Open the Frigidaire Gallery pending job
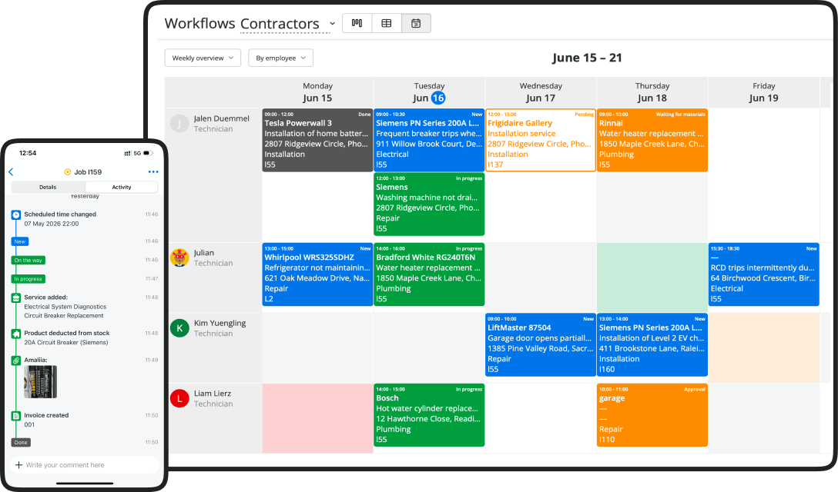The width and height of the screenshot is (838, 492). pos(541,141)
